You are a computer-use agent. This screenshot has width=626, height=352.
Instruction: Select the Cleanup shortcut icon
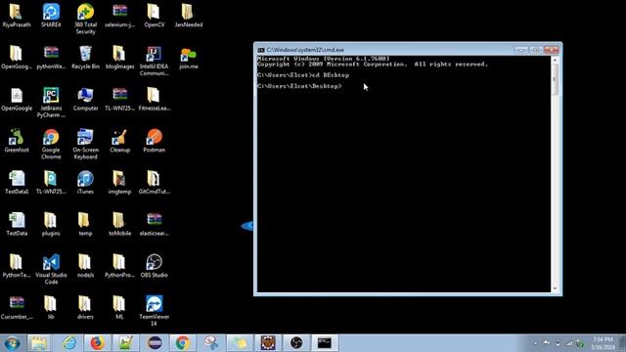click(119, 141)
